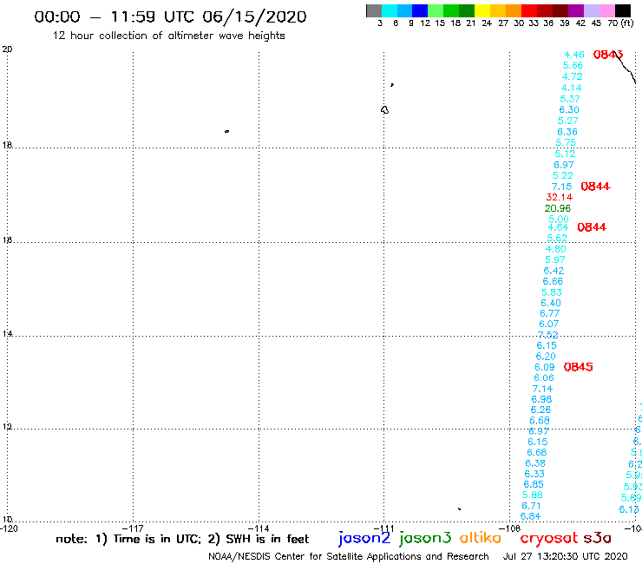Select the 0845 time label

[x=578, y=367]
